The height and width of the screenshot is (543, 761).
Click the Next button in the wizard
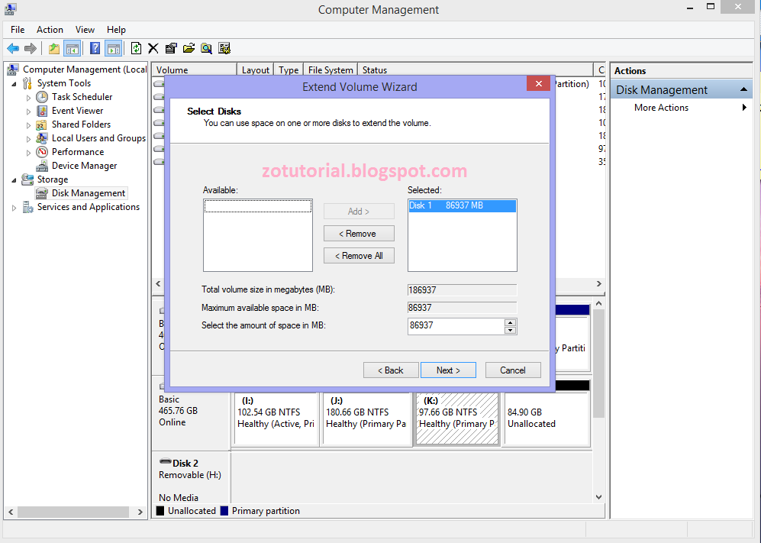[x=448, y=370]
